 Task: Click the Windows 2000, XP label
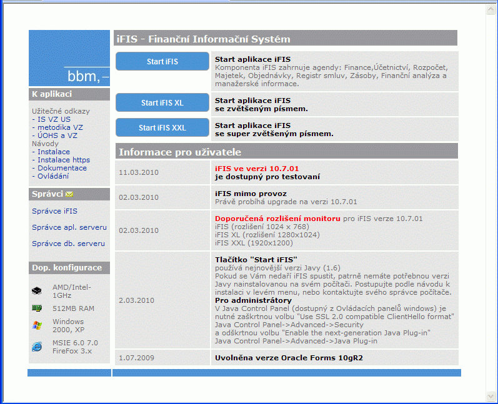coord(68,325)
